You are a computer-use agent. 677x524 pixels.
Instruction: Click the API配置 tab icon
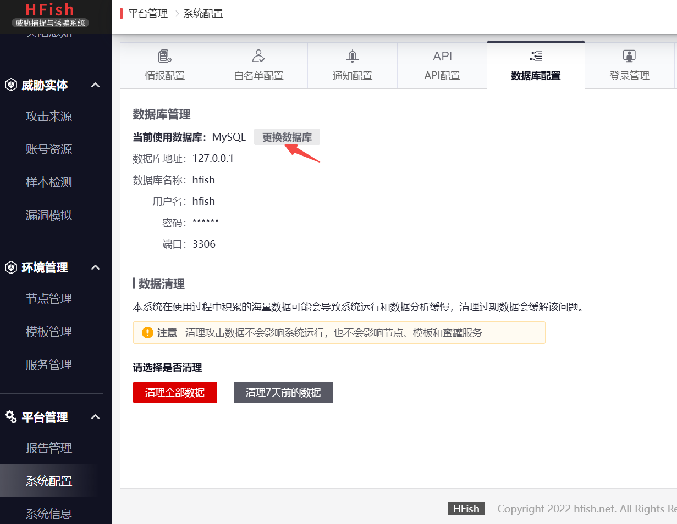point(442,55)
